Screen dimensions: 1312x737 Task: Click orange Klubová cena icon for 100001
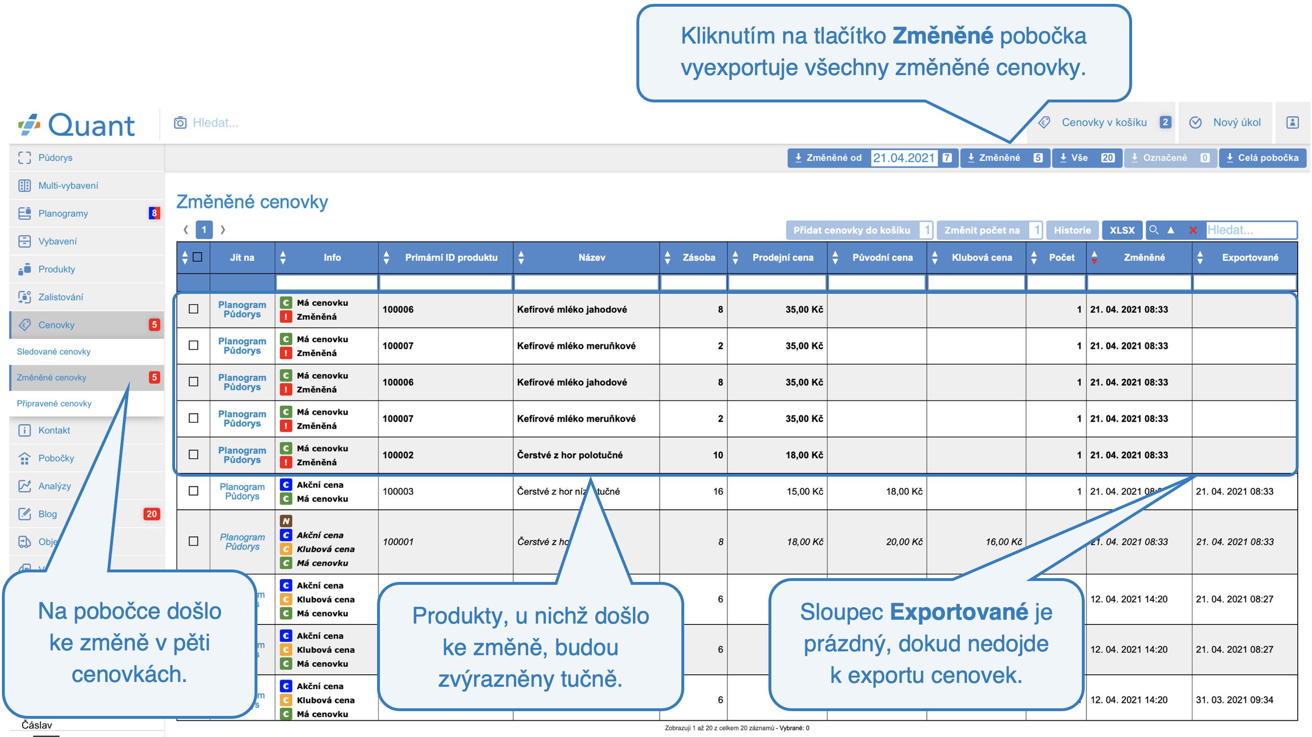coord(286,549)
